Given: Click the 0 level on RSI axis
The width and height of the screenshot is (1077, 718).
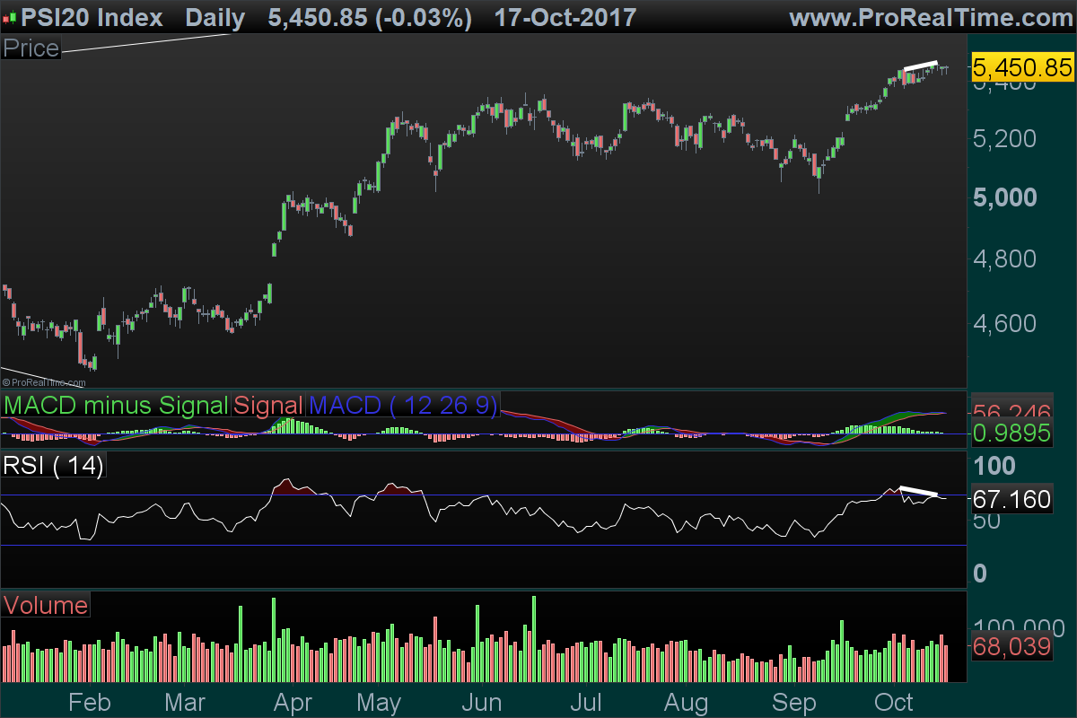Looking at the screenshot, I should (x=982, y=573).
